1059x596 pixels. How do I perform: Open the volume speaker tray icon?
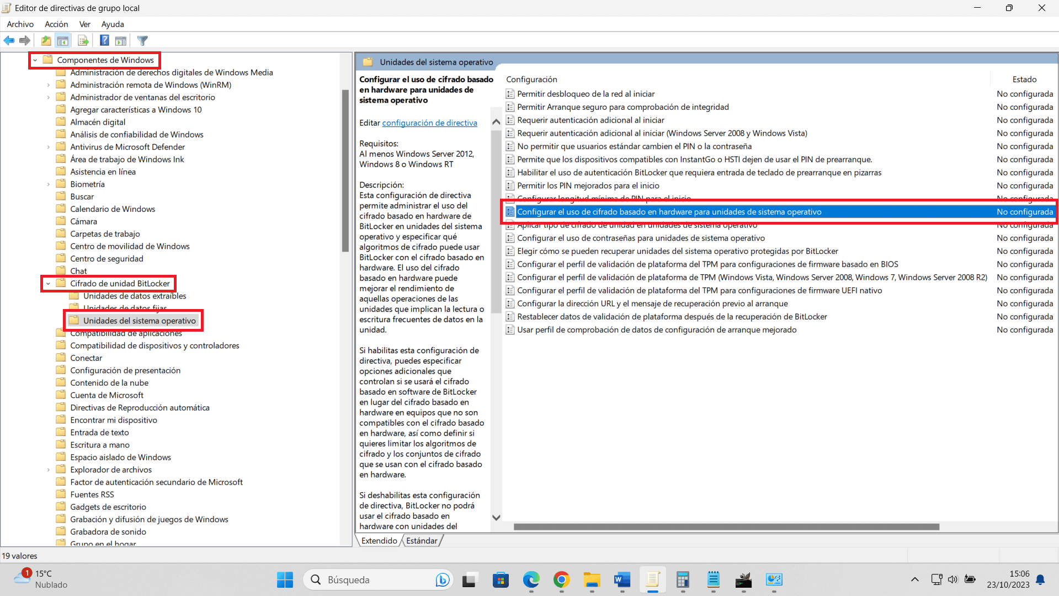click(x=953, y=579)
